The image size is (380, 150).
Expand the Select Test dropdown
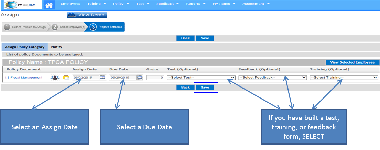[201, 78]
